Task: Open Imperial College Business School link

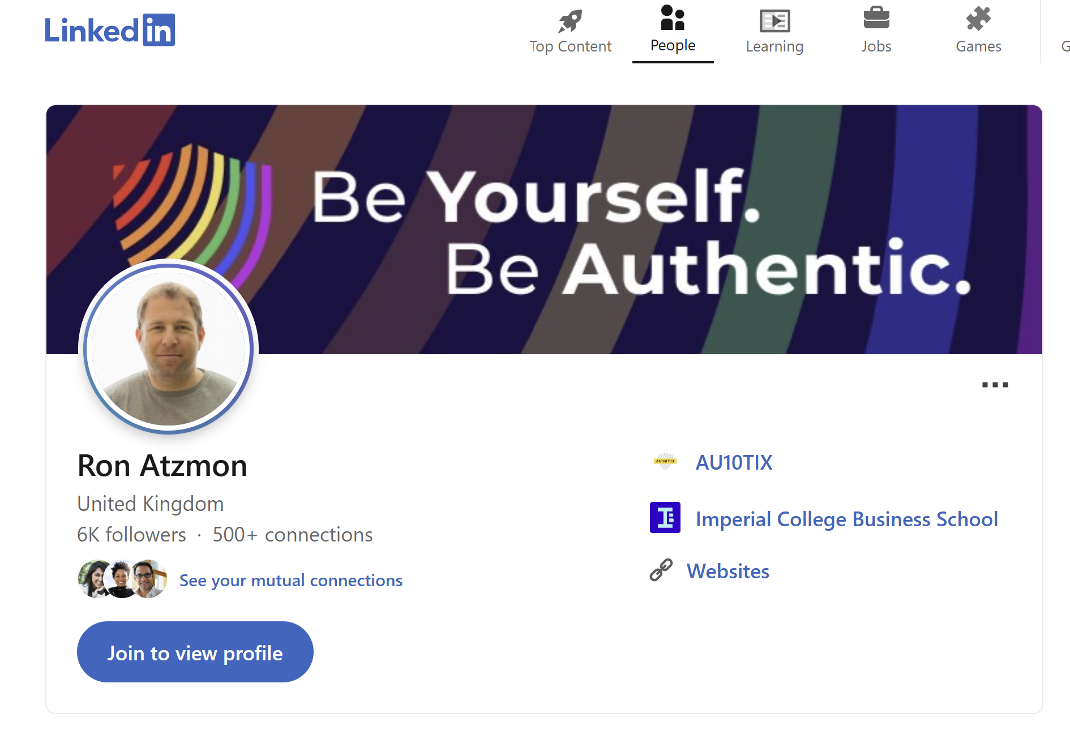Action: pyautogui.click(x=846, y=519)
